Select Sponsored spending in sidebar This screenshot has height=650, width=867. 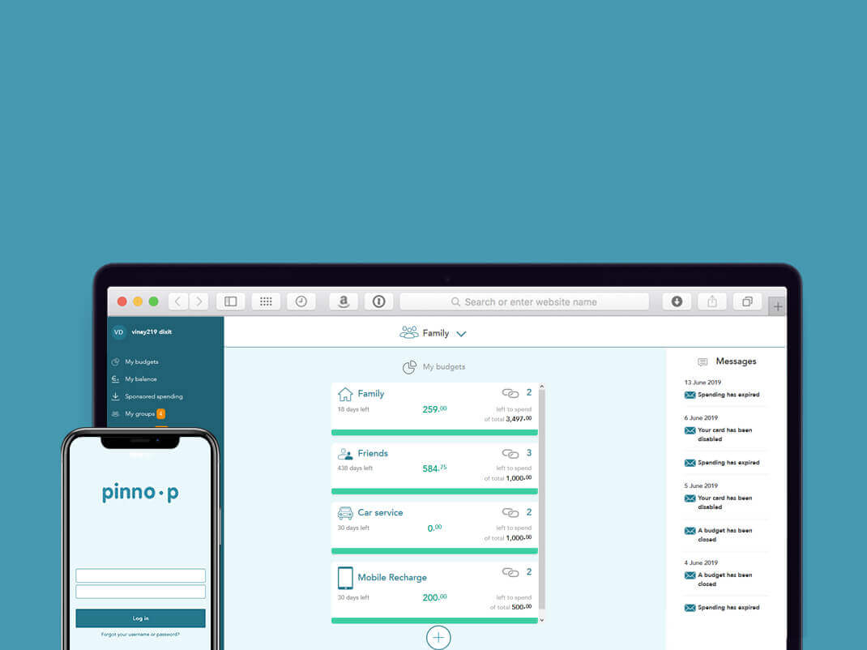tap(153, 396)
